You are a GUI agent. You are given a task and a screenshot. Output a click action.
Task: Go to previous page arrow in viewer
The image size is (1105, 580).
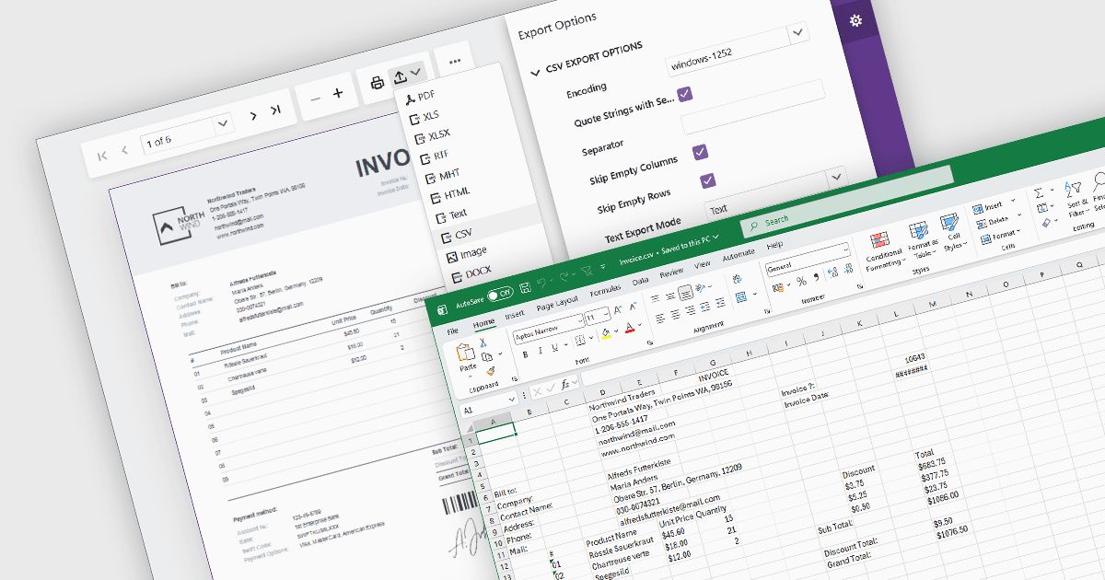(124, 150)
